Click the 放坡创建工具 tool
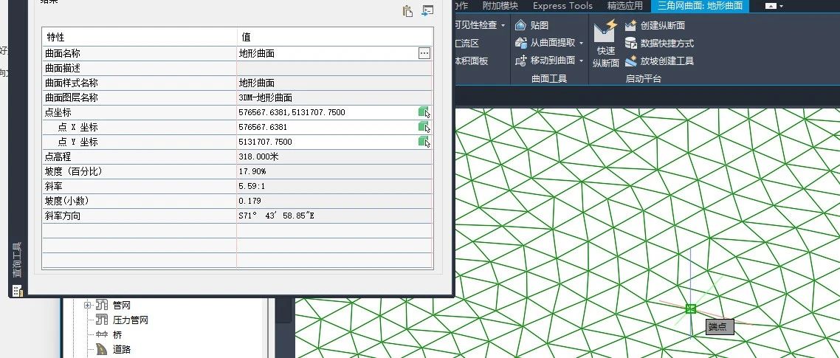 point(659,61)
